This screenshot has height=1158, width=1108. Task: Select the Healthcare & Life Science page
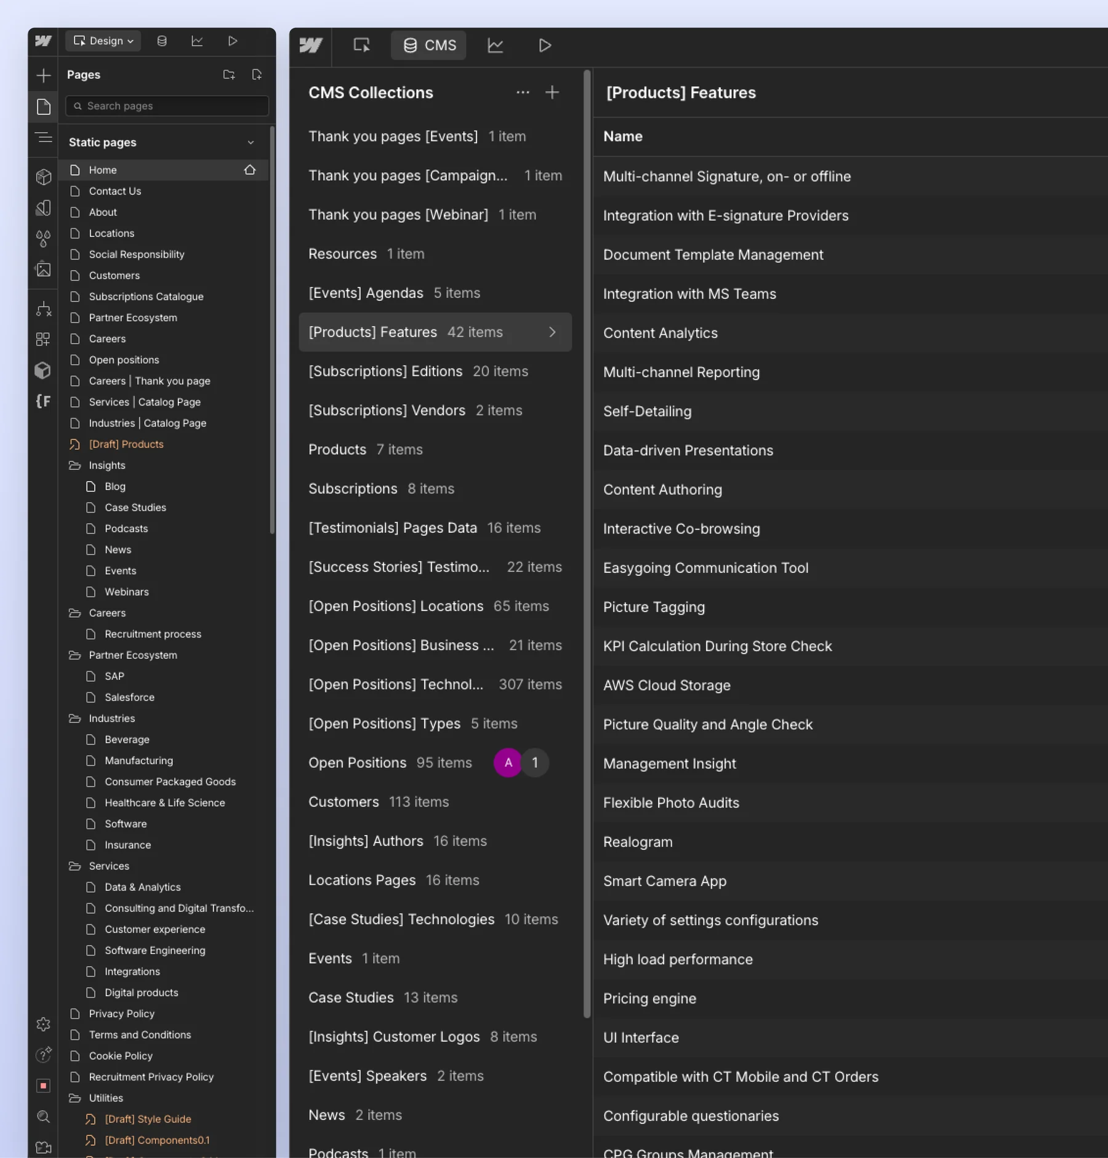[164, 802]
